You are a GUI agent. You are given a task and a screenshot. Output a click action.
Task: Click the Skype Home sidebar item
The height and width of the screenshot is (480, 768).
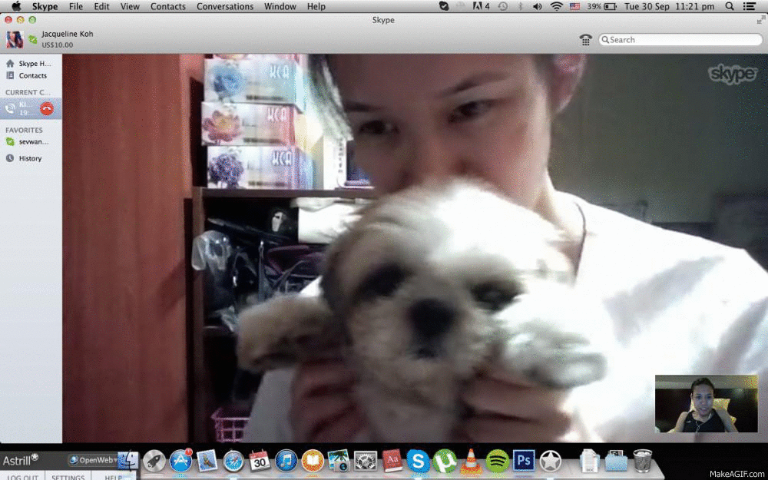click(34, 64)
